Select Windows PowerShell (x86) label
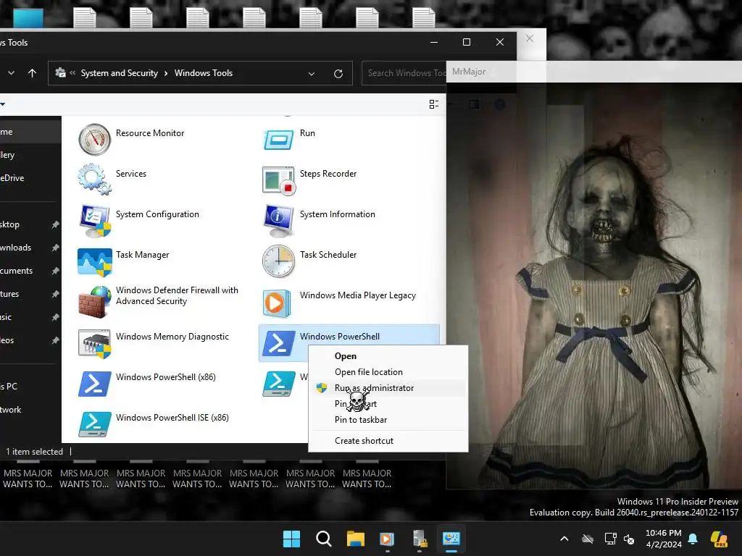The width and height of the screenshot is (742, 556). click(x=166, y=377)
